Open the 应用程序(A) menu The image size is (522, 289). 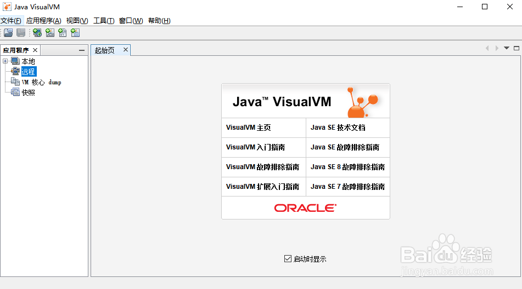click(x=43, y=21)
